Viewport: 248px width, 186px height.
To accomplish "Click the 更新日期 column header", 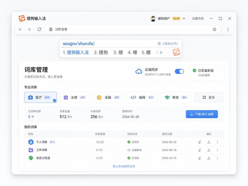I will (167, 134).
